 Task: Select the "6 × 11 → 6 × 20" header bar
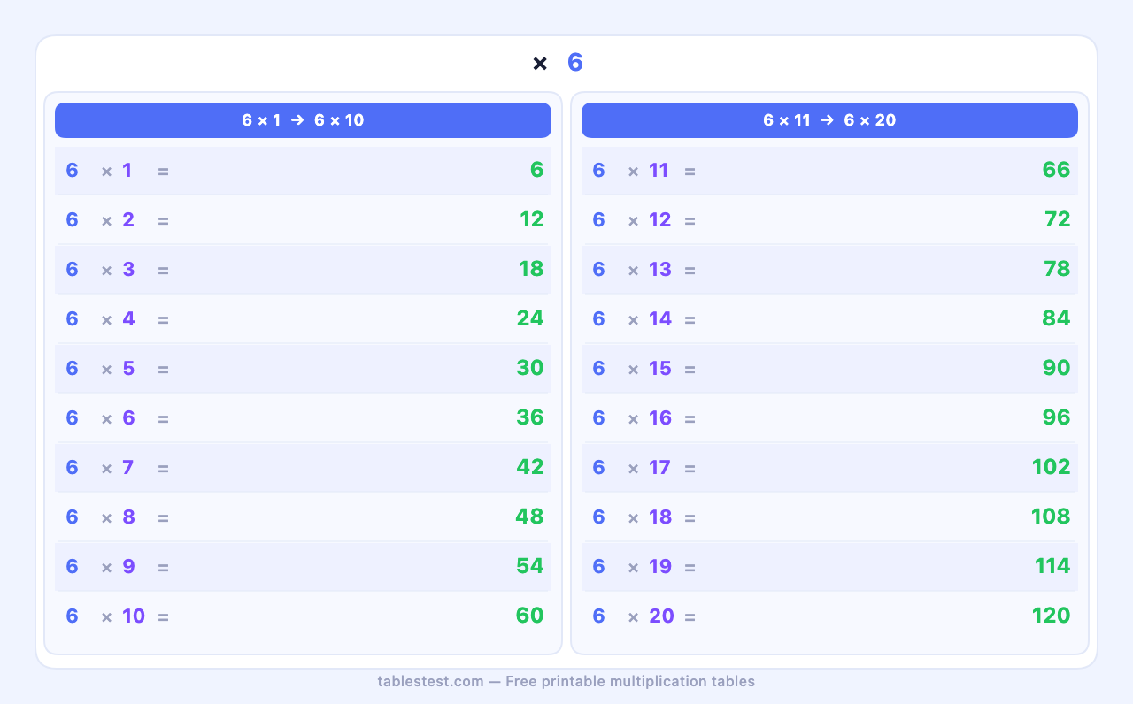pos(829,120)
